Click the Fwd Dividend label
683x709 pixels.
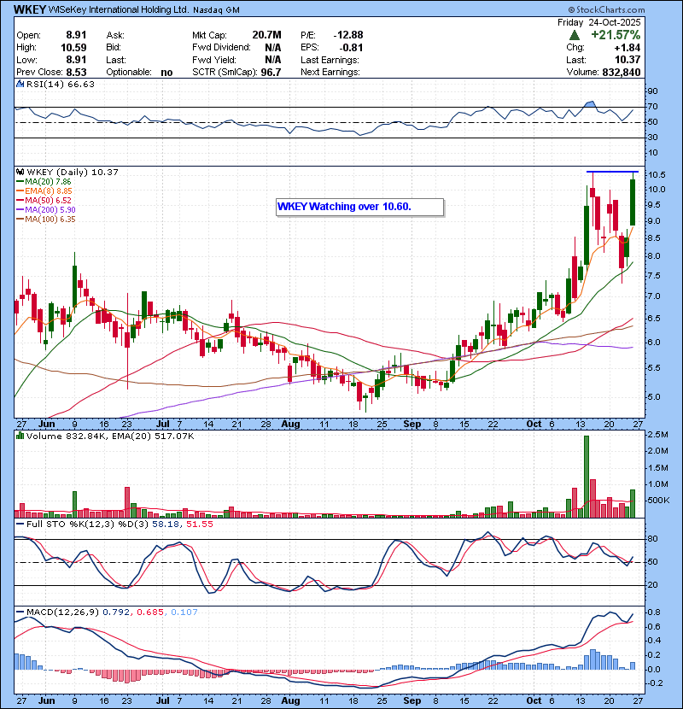coord(221,48)
